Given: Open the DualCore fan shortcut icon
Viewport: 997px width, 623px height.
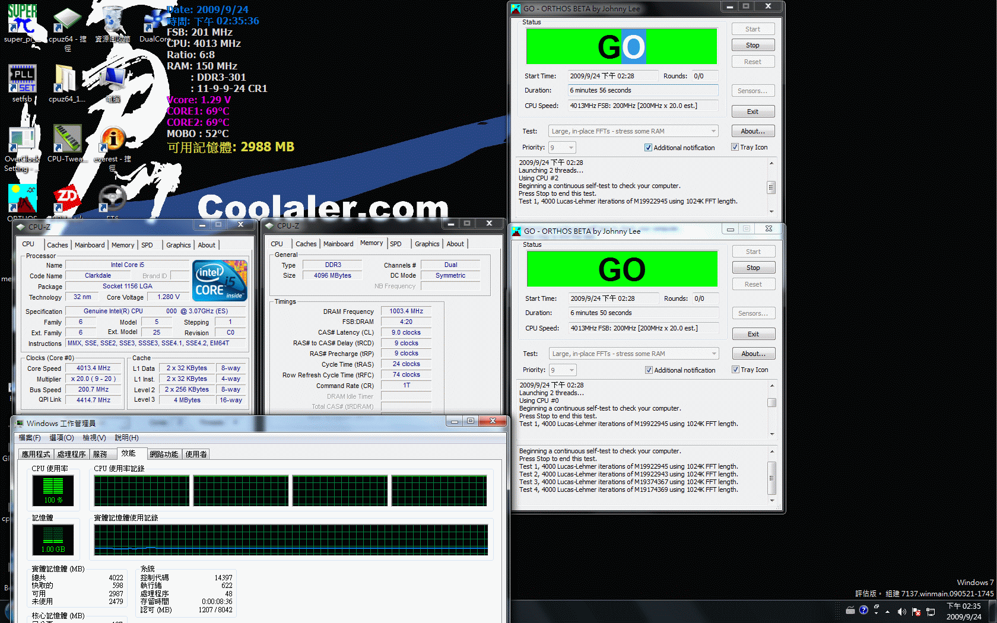Looking at the screenshot, I should click(155, 20).
